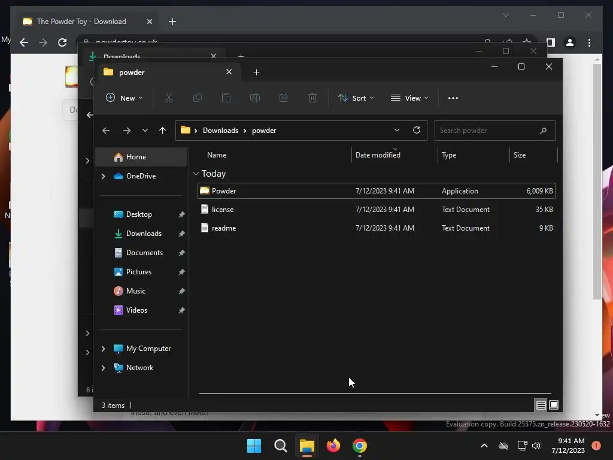Open Desktop in navigation pane
The image size is (613, 460).
(139, 214)
